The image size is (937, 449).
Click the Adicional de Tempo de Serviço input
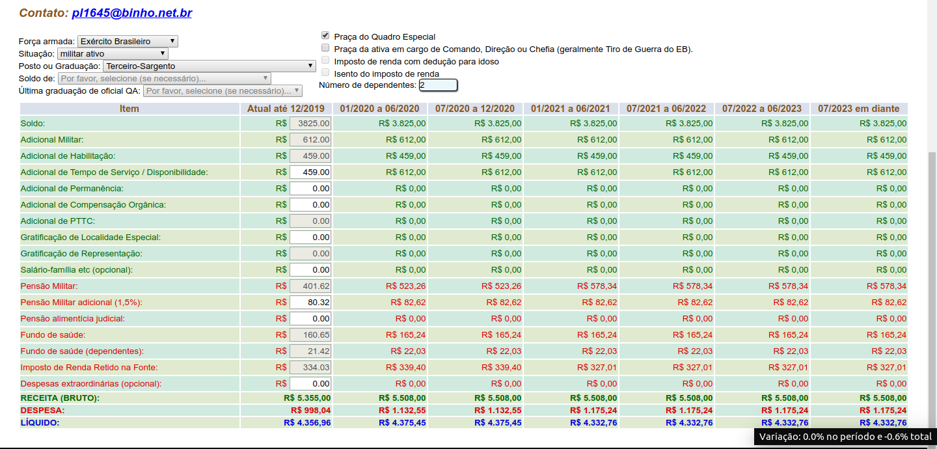[310, 172]
